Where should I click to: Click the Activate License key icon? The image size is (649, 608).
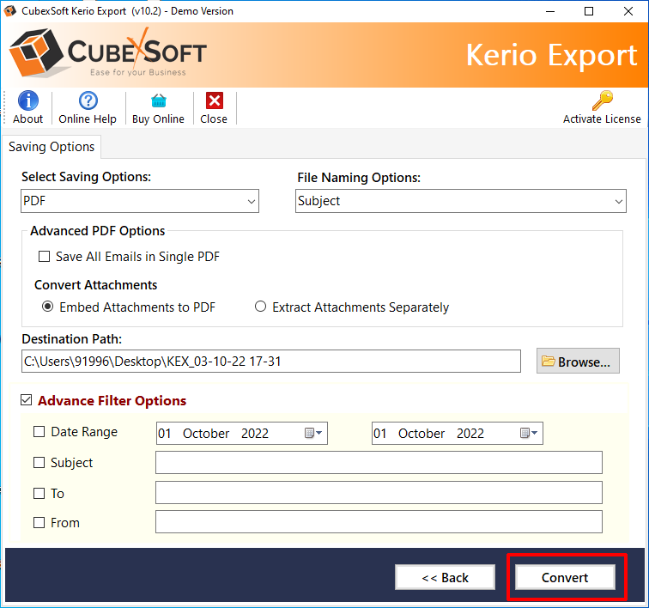click(603, 100)
